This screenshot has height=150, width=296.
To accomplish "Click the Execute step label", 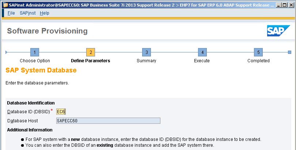I will point(202,61).
